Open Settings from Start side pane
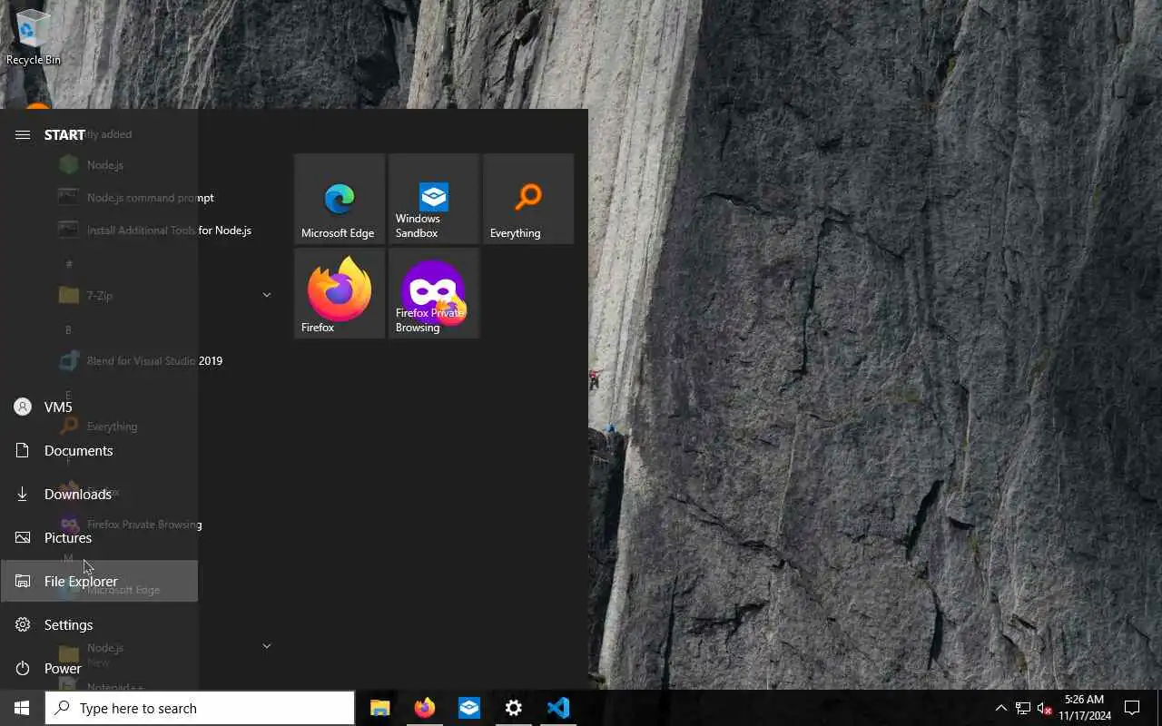 point(99,624)
